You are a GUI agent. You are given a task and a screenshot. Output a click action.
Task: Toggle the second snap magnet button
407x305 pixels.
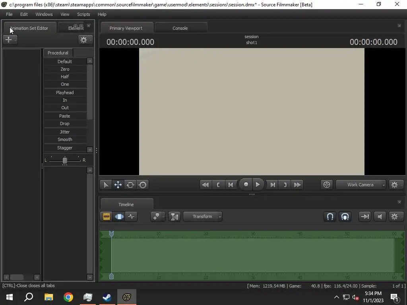[x=345, y=216]
